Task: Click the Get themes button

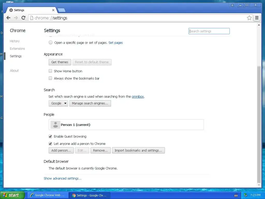Action: click(60, 62)
